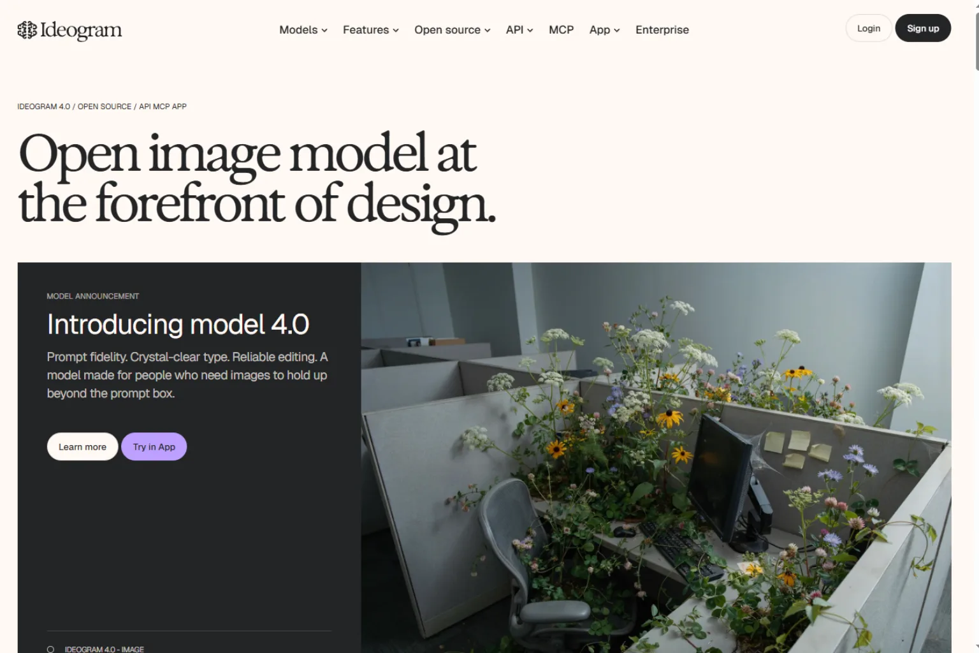Open the Enterprise page link
Viewport: 979px width, 653px height.
point(662,30)
